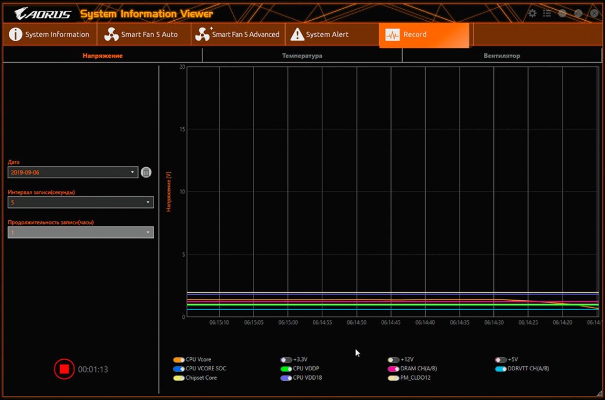This screenshot has width=605, height=400.
Task: Click the AORUS logo in the title bar
Action: [42, 13]
